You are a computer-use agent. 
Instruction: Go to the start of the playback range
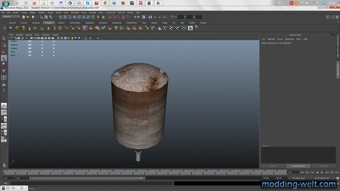pos(302,172)
